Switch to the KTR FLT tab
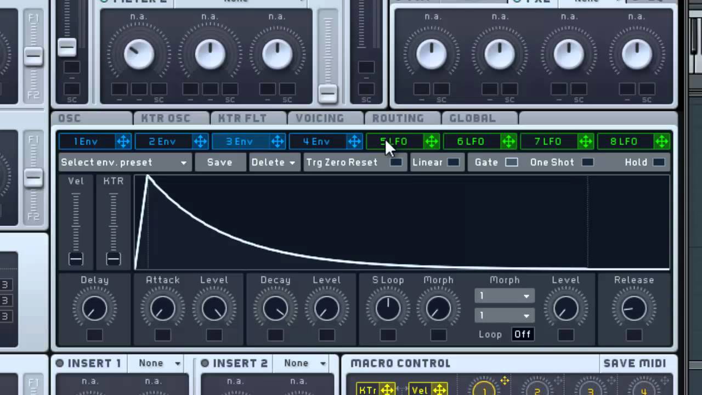The height and width of the screenshot is (395, 702). point(248,118)
